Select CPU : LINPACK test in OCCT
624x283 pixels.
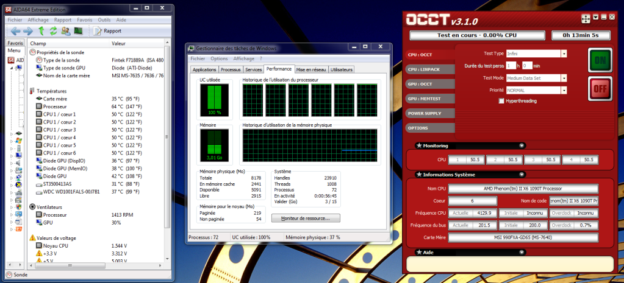point(430,69)
